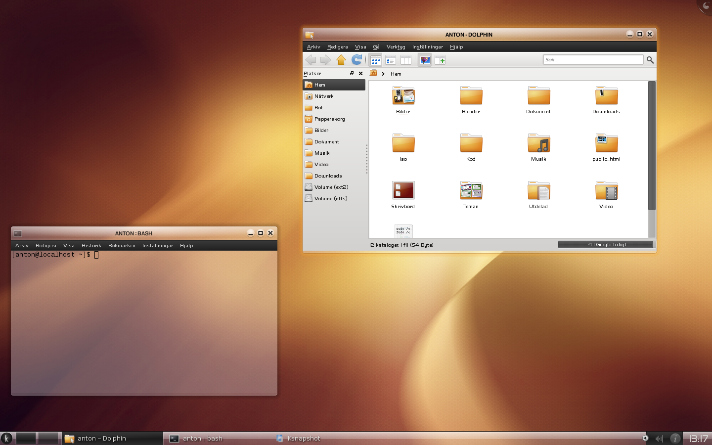
Task: Select Hem in the Platser sidebar
Action: coord(334,85)
